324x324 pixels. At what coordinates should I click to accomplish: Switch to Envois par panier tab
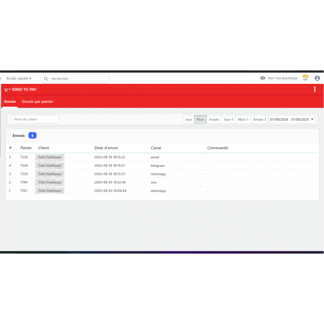coord(38,102)
